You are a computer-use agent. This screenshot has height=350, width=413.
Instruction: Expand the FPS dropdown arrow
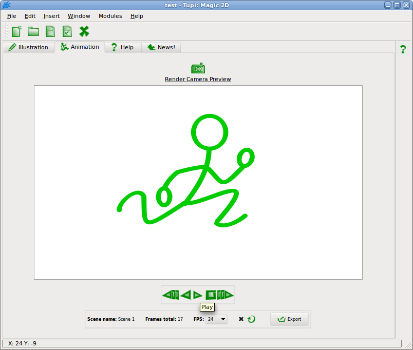click(223, 319)
